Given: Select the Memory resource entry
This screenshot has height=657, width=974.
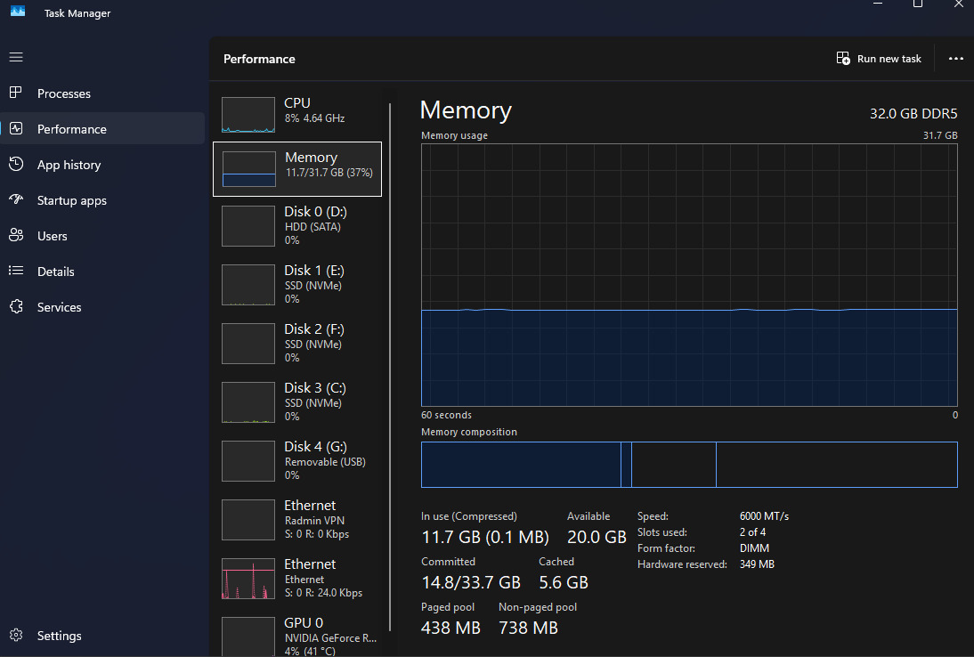Looking at the screenshot, I should coord(297,169).
